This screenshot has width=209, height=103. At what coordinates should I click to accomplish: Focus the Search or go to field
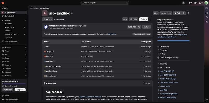105,3
